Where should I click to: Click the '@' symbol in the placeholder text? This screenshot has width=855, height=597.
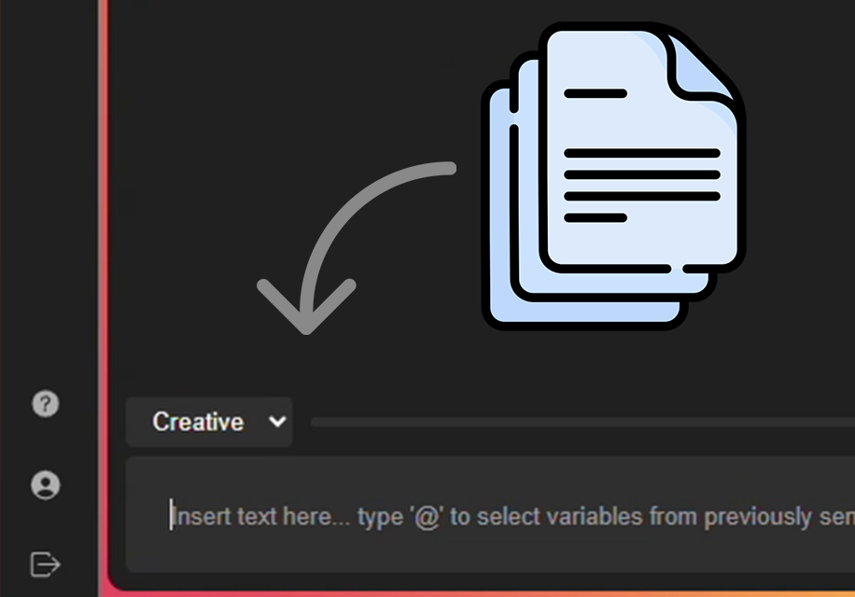427,517
